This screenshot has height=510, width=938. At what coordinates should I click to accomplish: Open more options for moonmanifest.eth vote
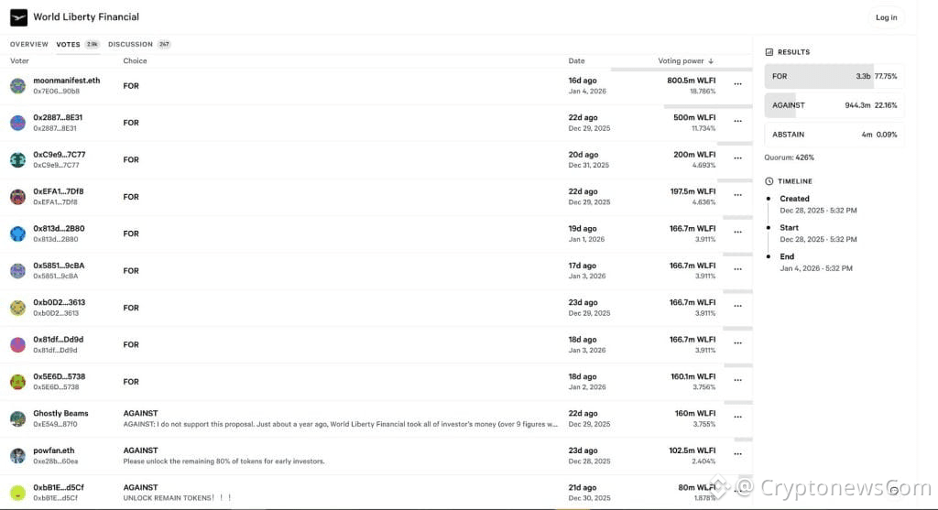pyautogui.click(x=737, y=84)
